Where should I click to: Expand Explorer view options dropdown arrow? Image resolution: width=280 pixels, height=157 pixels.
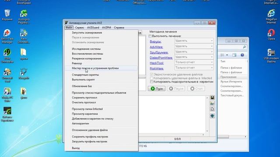click(x=227, y=55)
